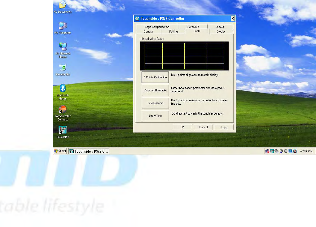Viewport: 316px width, 227px height.
Task: Click the grayed Apply button
Action: (x=224, y=127)
